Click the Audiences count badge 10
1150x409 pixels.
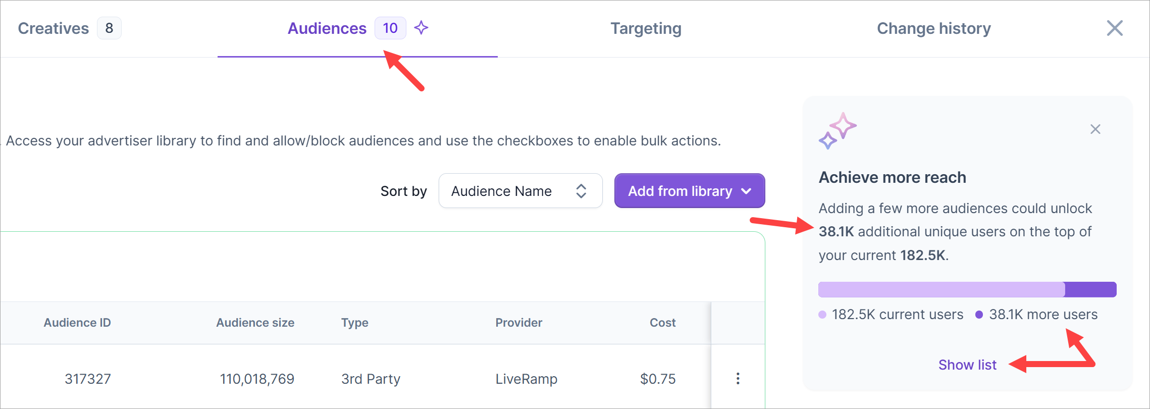[390, 28]
